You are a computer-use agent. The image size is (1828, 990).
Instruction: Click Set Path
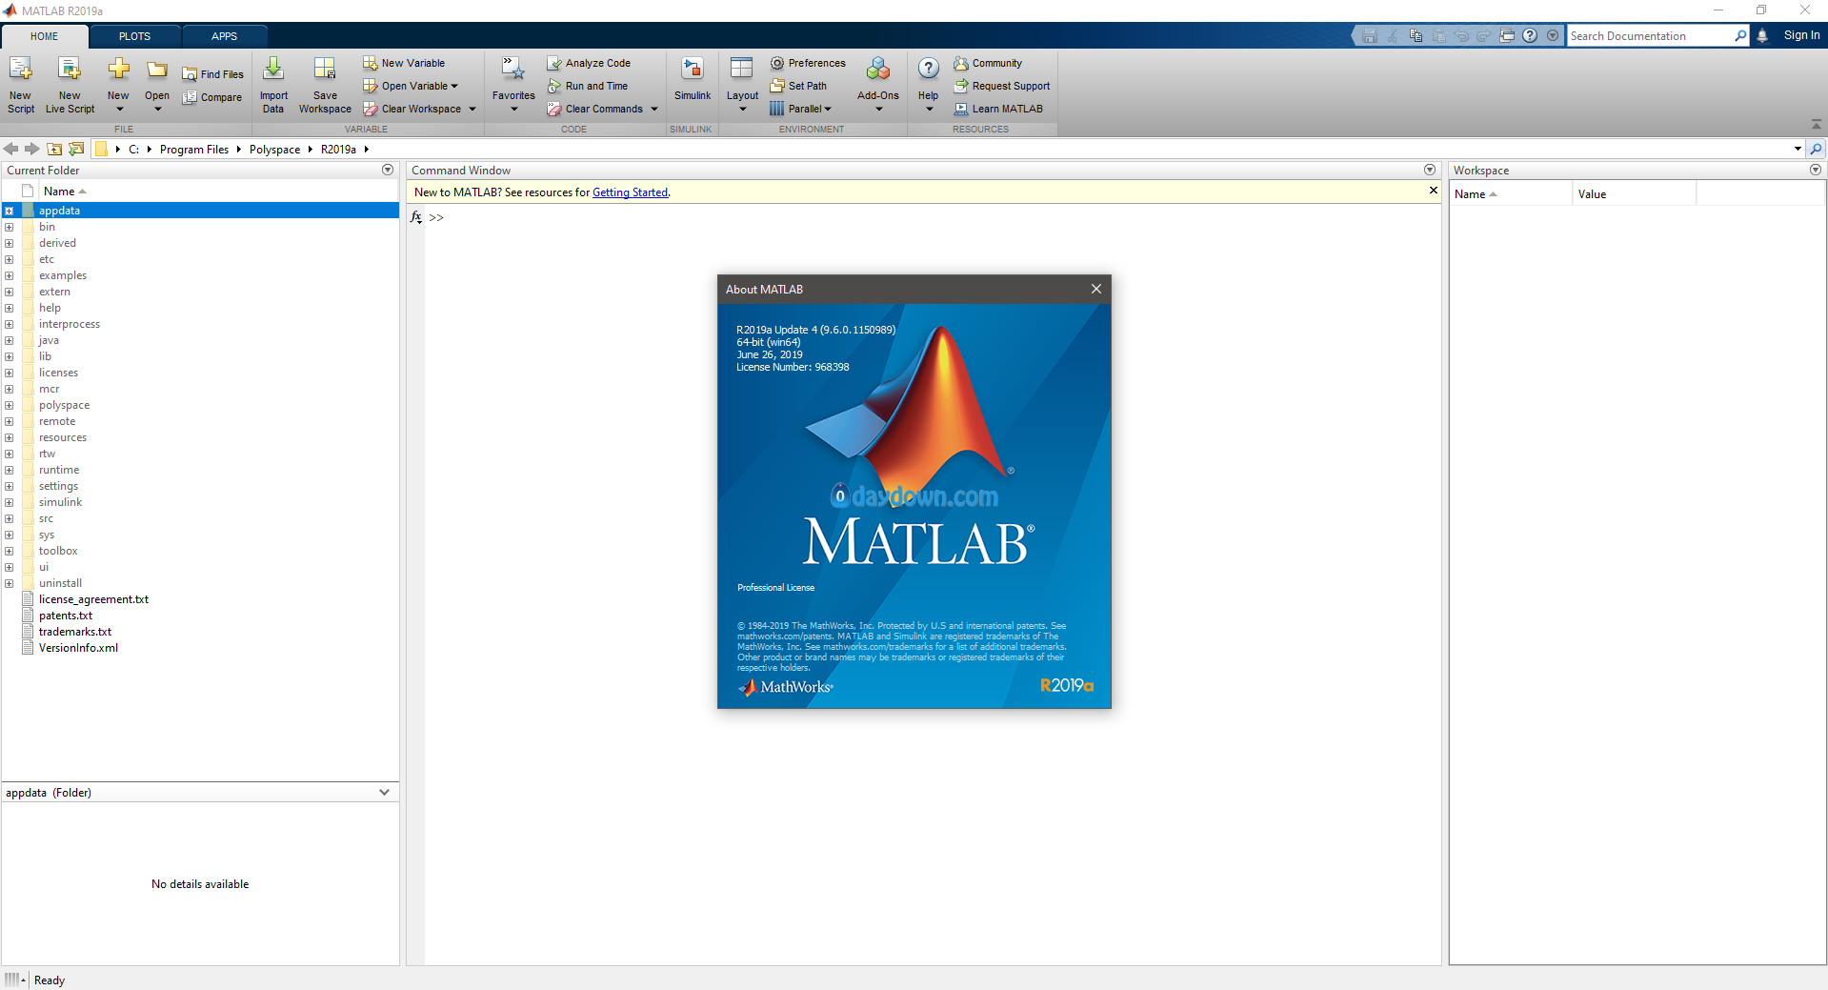pyautogui.click(x=798, y=86)
